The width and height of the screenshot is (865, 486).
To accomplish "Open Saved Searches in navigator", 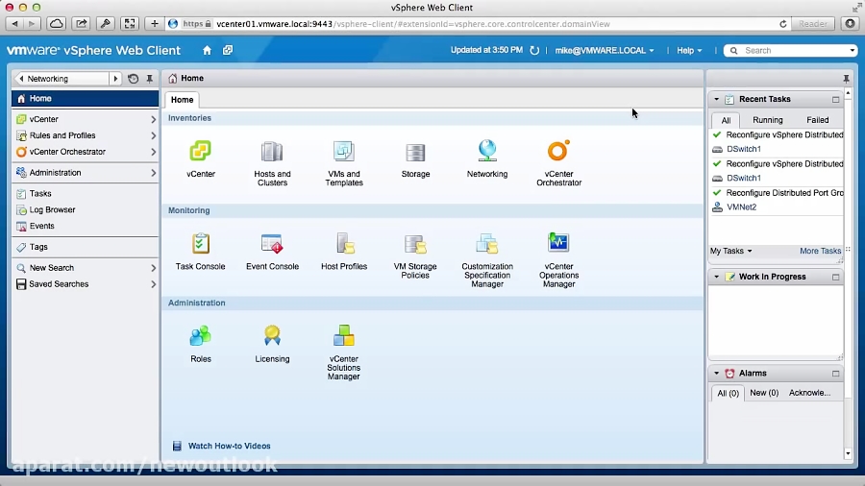I will pos(85,284).
